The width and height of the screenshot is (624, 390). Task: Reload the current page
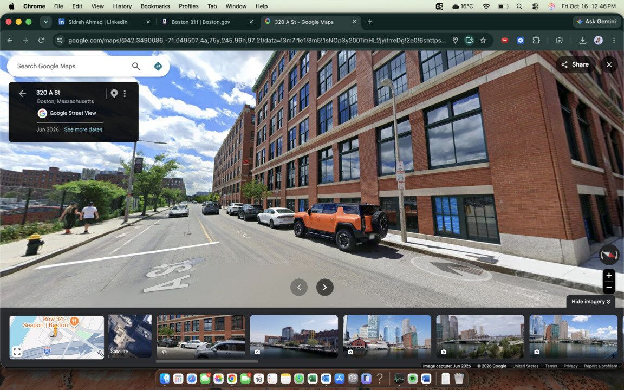pyautogui.click(x=41, y=40)
